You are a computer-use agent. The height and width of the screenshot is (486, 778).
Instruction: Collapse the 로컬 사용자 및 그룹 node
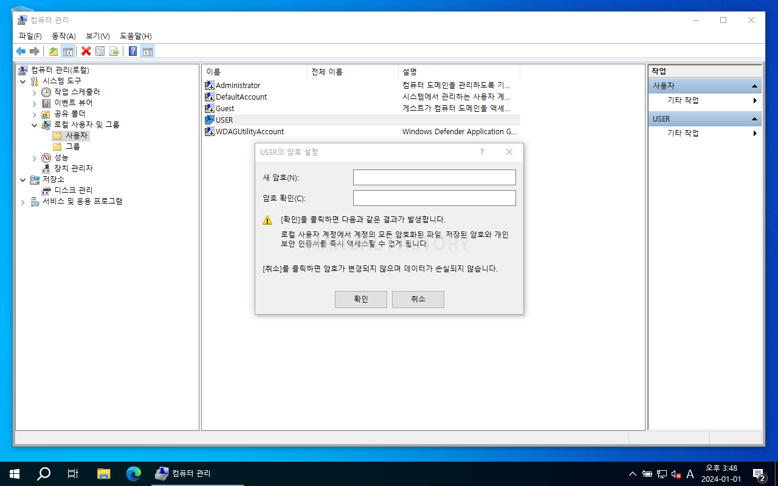(x=35, y=125)
